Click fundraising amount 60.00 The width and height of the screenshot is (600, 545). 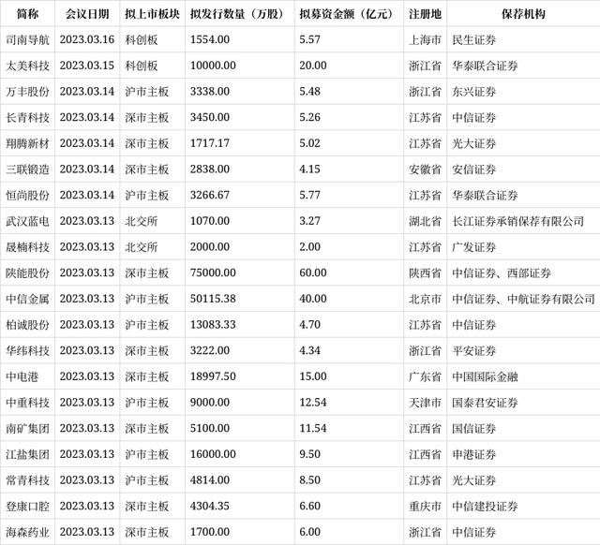click(x=313, y=272)
